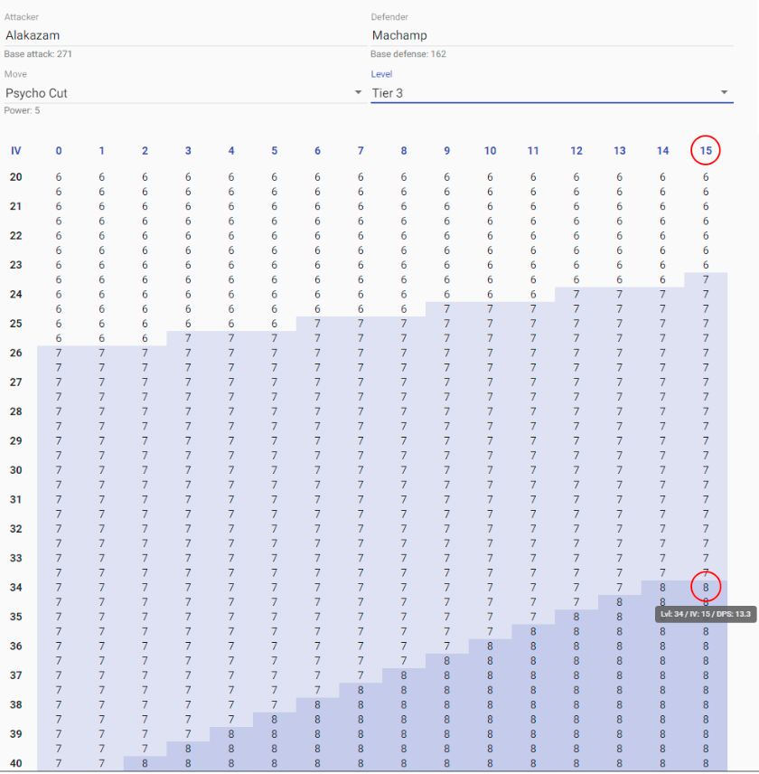Click damage cell level 20, IV 0
The width and height of the screenshot is (759, 774).
[59, 177]
